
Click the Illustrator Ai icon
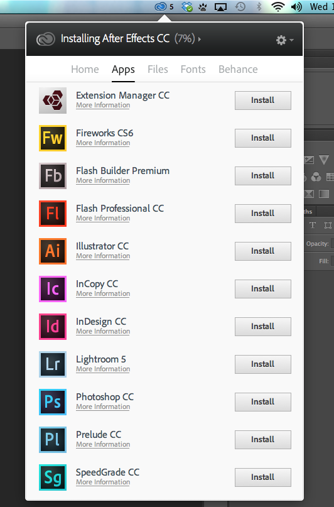click(x=53, y=251)
